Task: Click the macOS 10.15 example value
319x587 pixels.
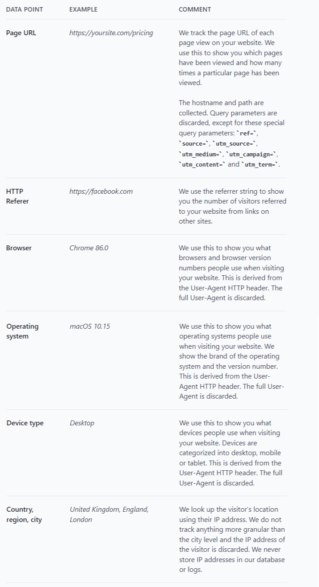Action: (89, 326)
